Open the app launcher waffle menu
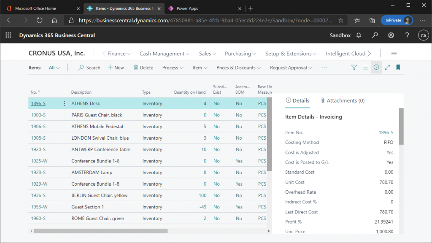This screenshot has width=432, height=243. click(x=8, y=35)
